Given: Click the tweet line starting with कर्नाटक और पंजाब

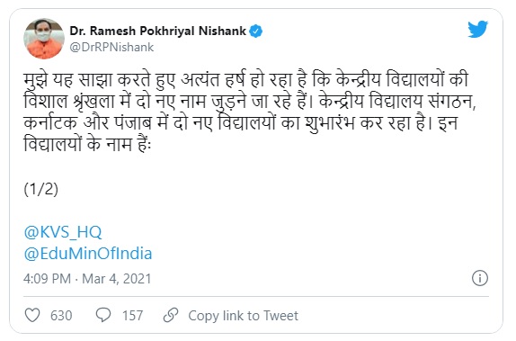Looking at the screenshot, I should [241, 123].
